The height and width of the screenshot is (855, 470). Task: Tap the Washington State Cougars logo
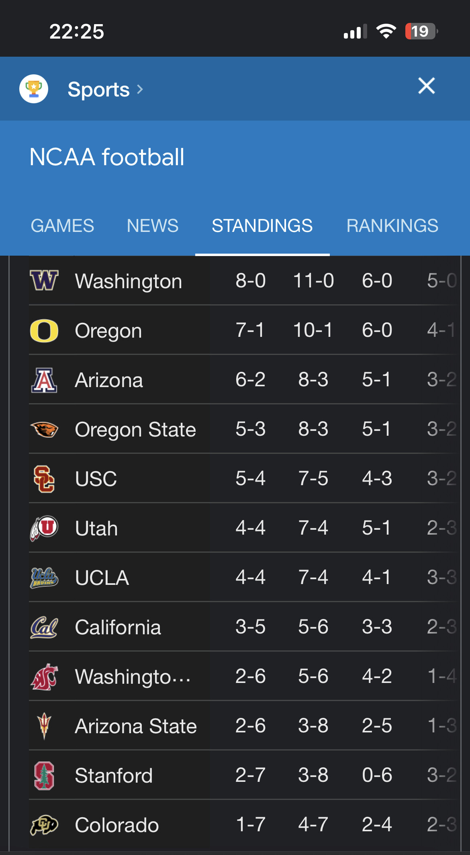click(x=44, y=677)
